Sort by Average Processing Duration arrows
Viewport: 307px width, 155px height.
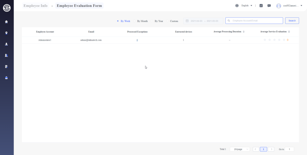point(244,32)
